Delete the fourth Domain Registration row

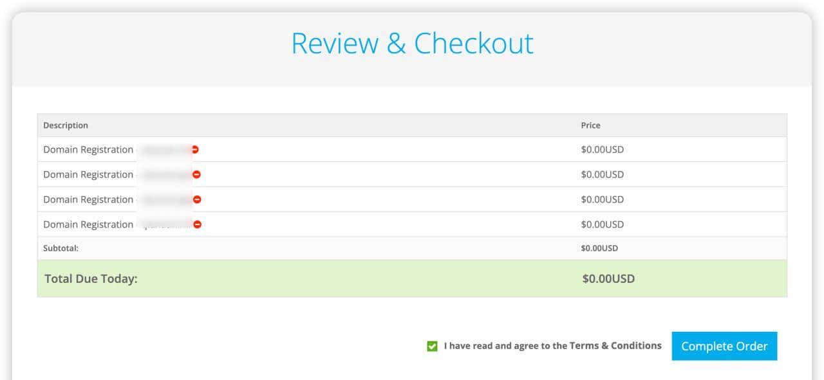(198, 224)
